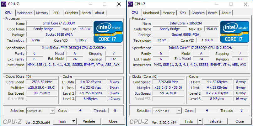Click Threads value 8 in left window
Screen dimensions: 253x126
(115, 110)
